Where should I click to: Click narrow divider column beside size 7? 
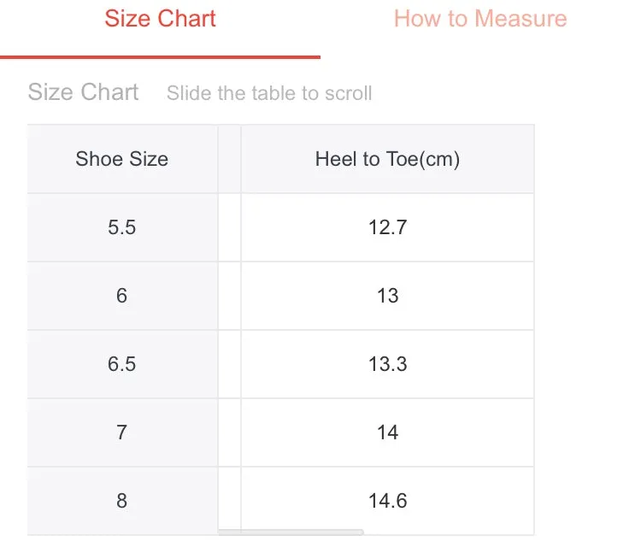click(229, 432)
